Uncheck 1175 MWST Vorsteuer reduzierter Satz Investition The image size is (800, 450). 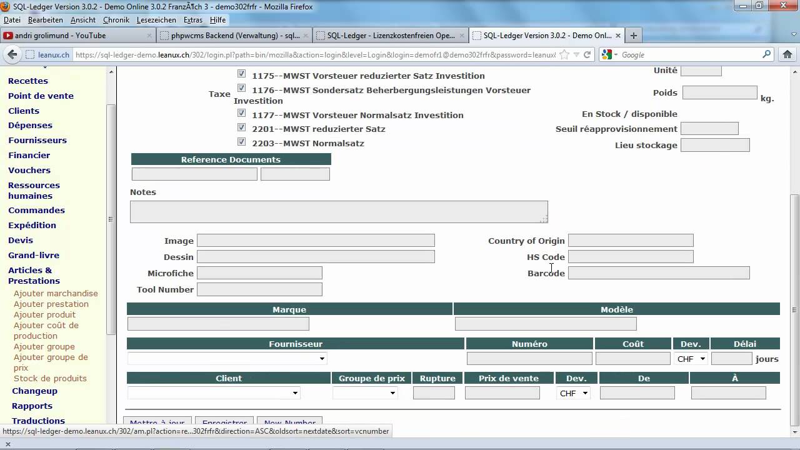[x=241, y=74]
